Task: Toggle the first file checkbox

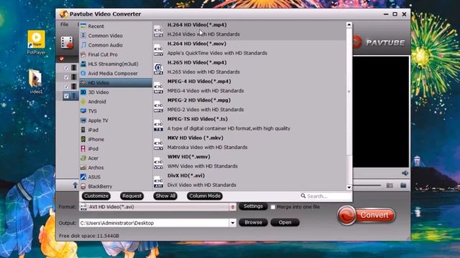Action: click(x=66, y=67)
